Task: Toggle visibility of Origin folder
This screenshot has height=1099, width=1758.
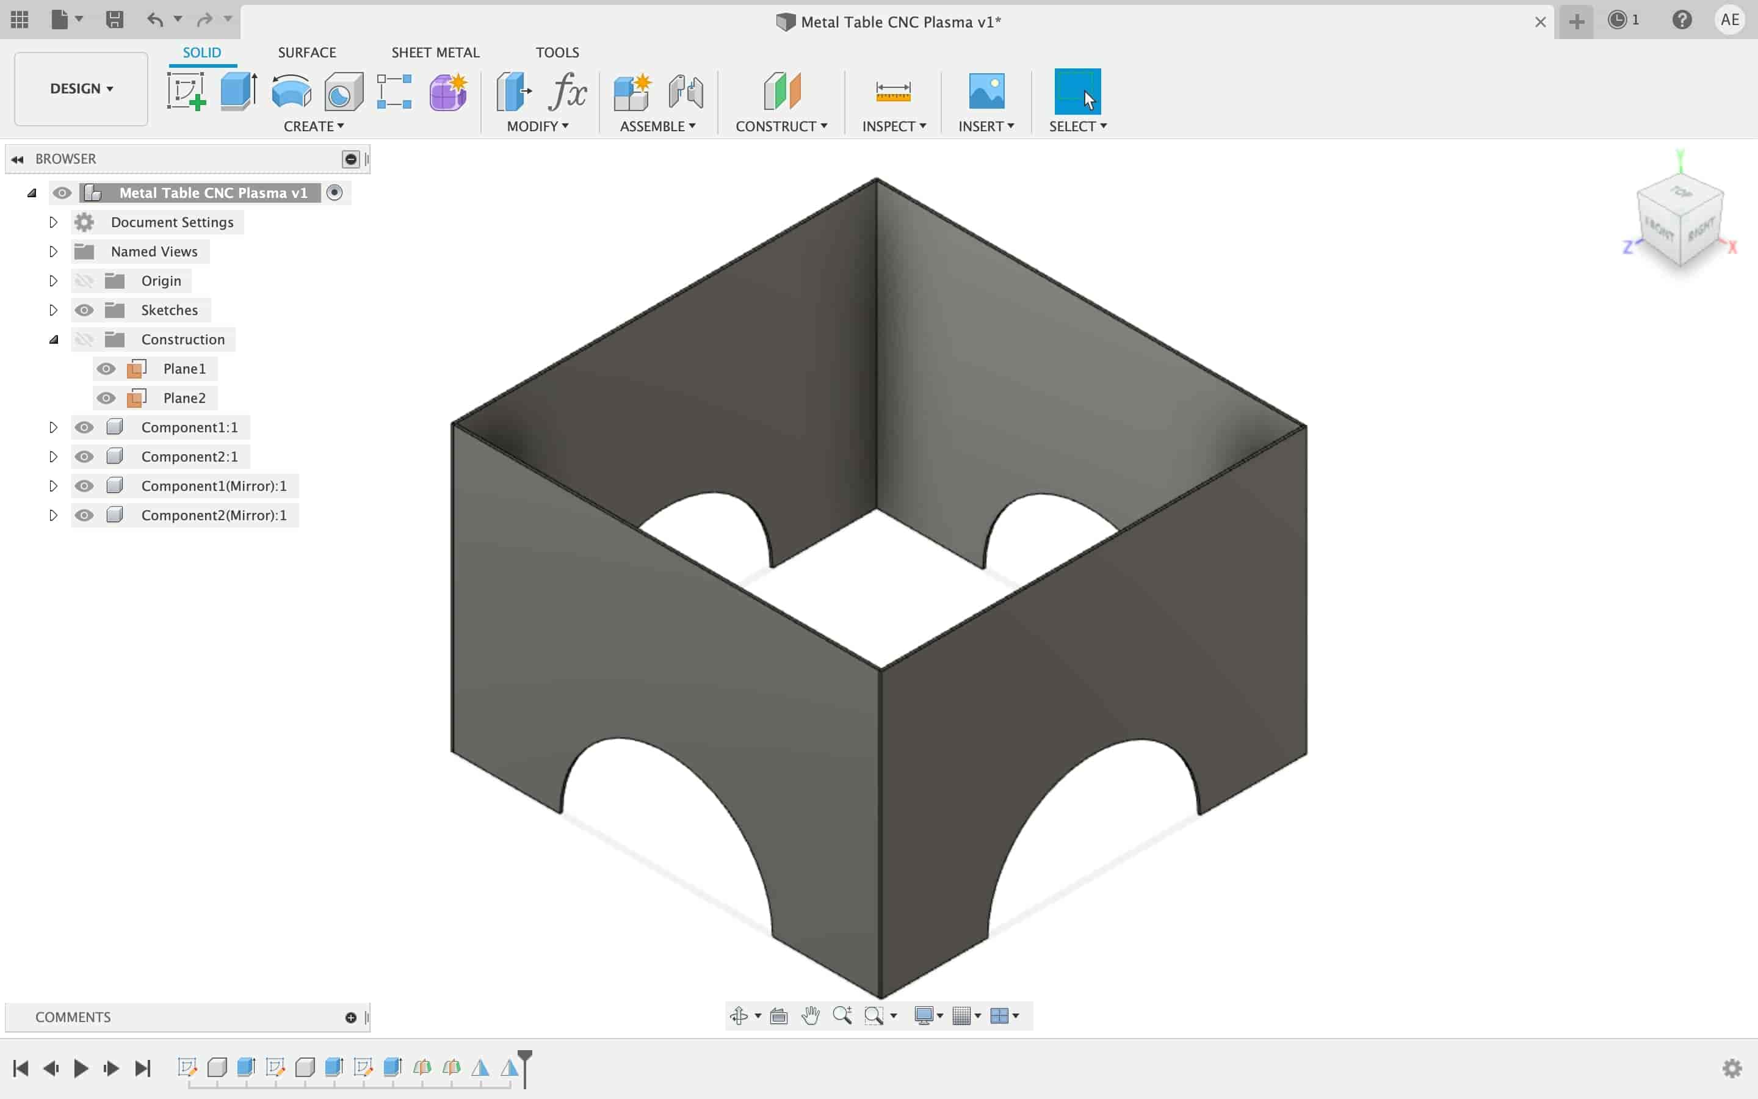Action: [84, 281]
